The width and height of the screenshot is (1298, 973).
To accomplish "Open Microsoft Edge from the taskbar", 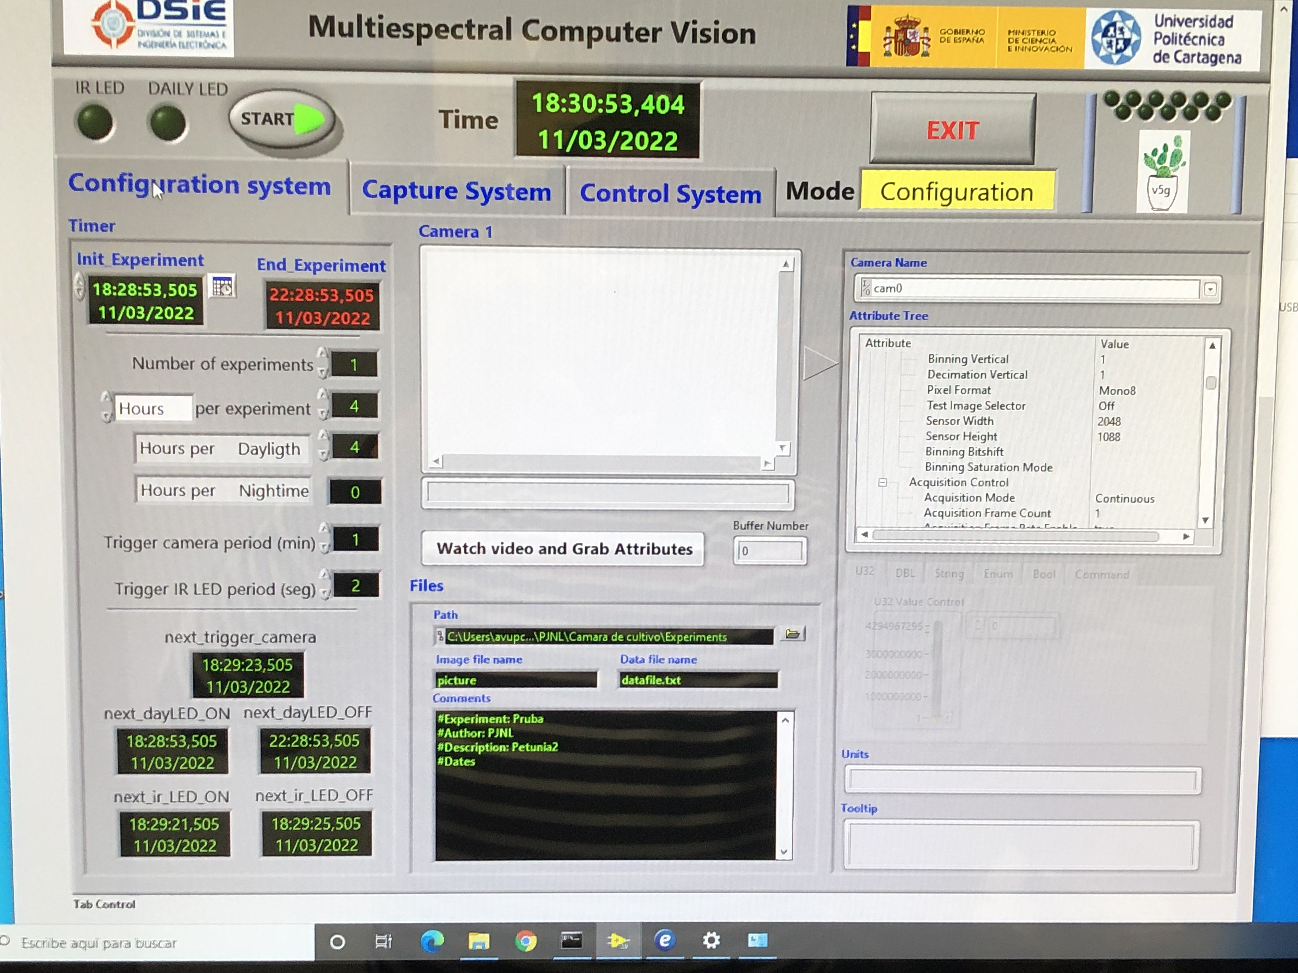I will click(x=432, y=941).
